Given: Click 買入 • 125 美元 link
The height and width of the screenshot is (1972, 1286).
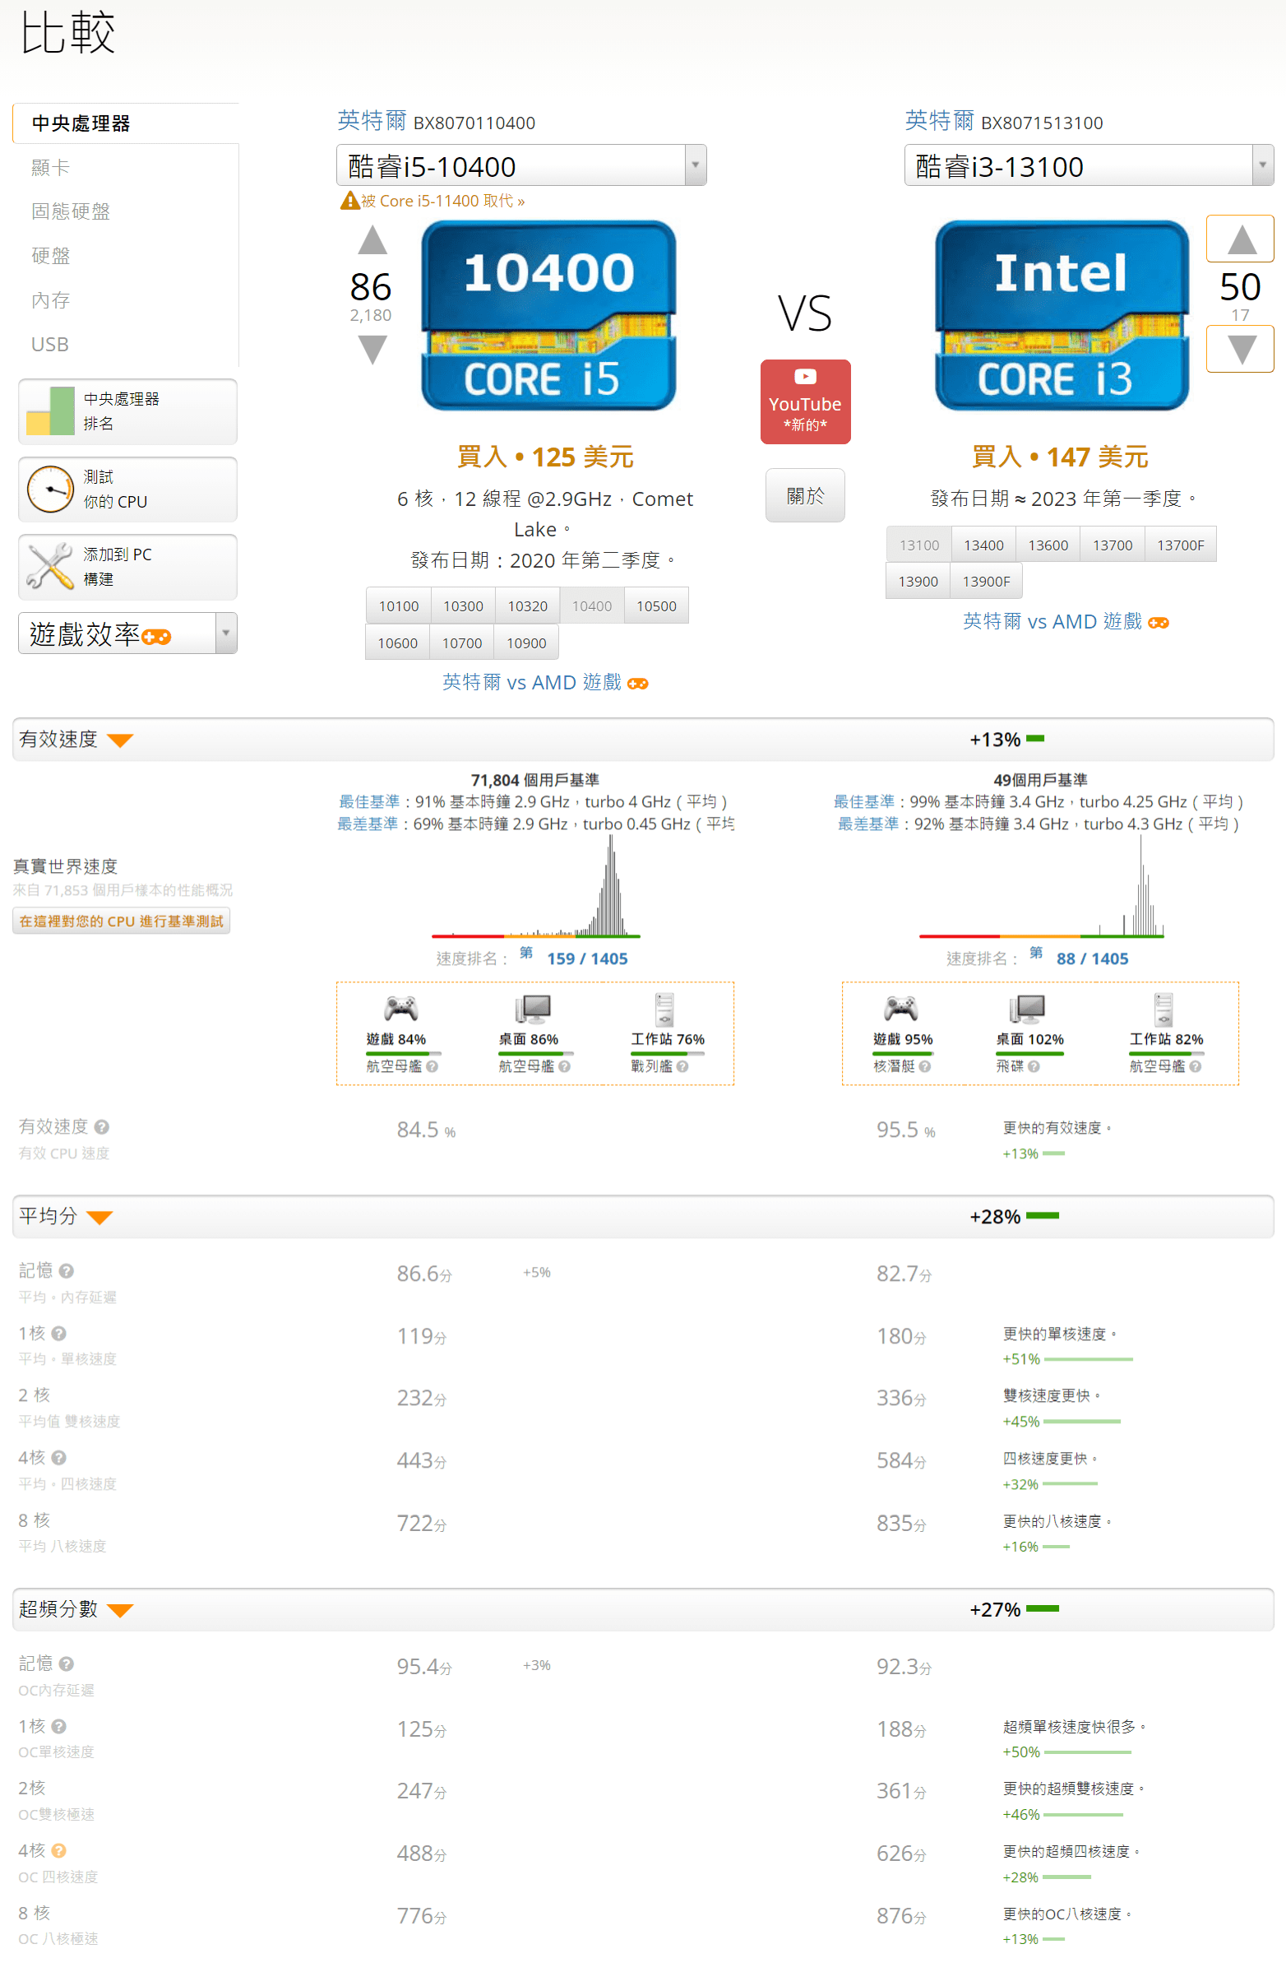Looking at the screenshot, I should pyautogui.click(x=546, y=457).
